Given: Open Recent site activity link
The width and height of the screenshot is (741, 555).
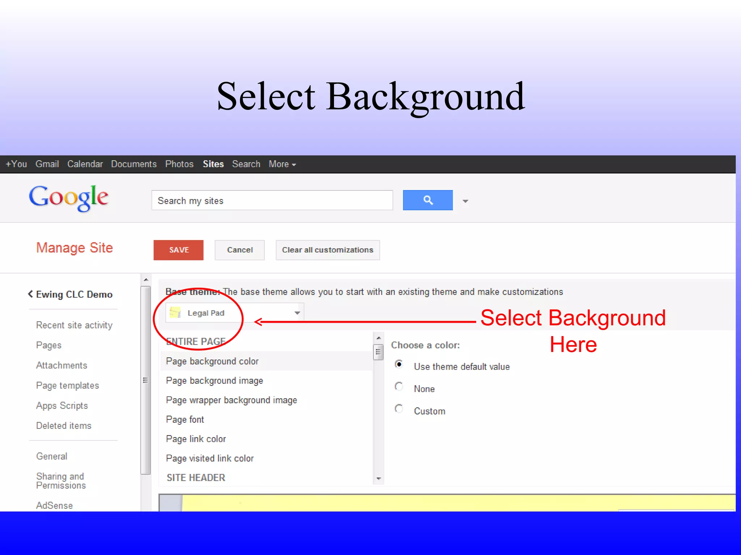Looking at the screenshot, I should point(74,325).
